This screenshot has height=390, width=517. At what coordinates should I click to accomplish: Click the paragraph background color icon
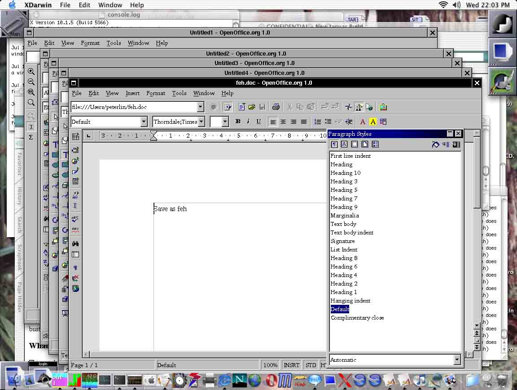tap(383, 122)
